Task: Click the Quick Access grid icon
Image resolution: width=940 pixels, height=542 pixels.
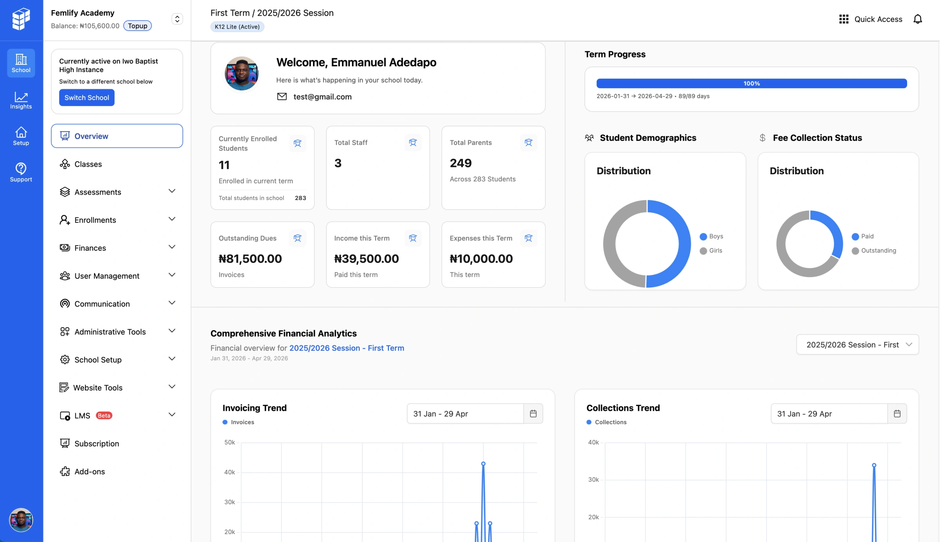Action: pyautogui.click(x=844, y=19)
